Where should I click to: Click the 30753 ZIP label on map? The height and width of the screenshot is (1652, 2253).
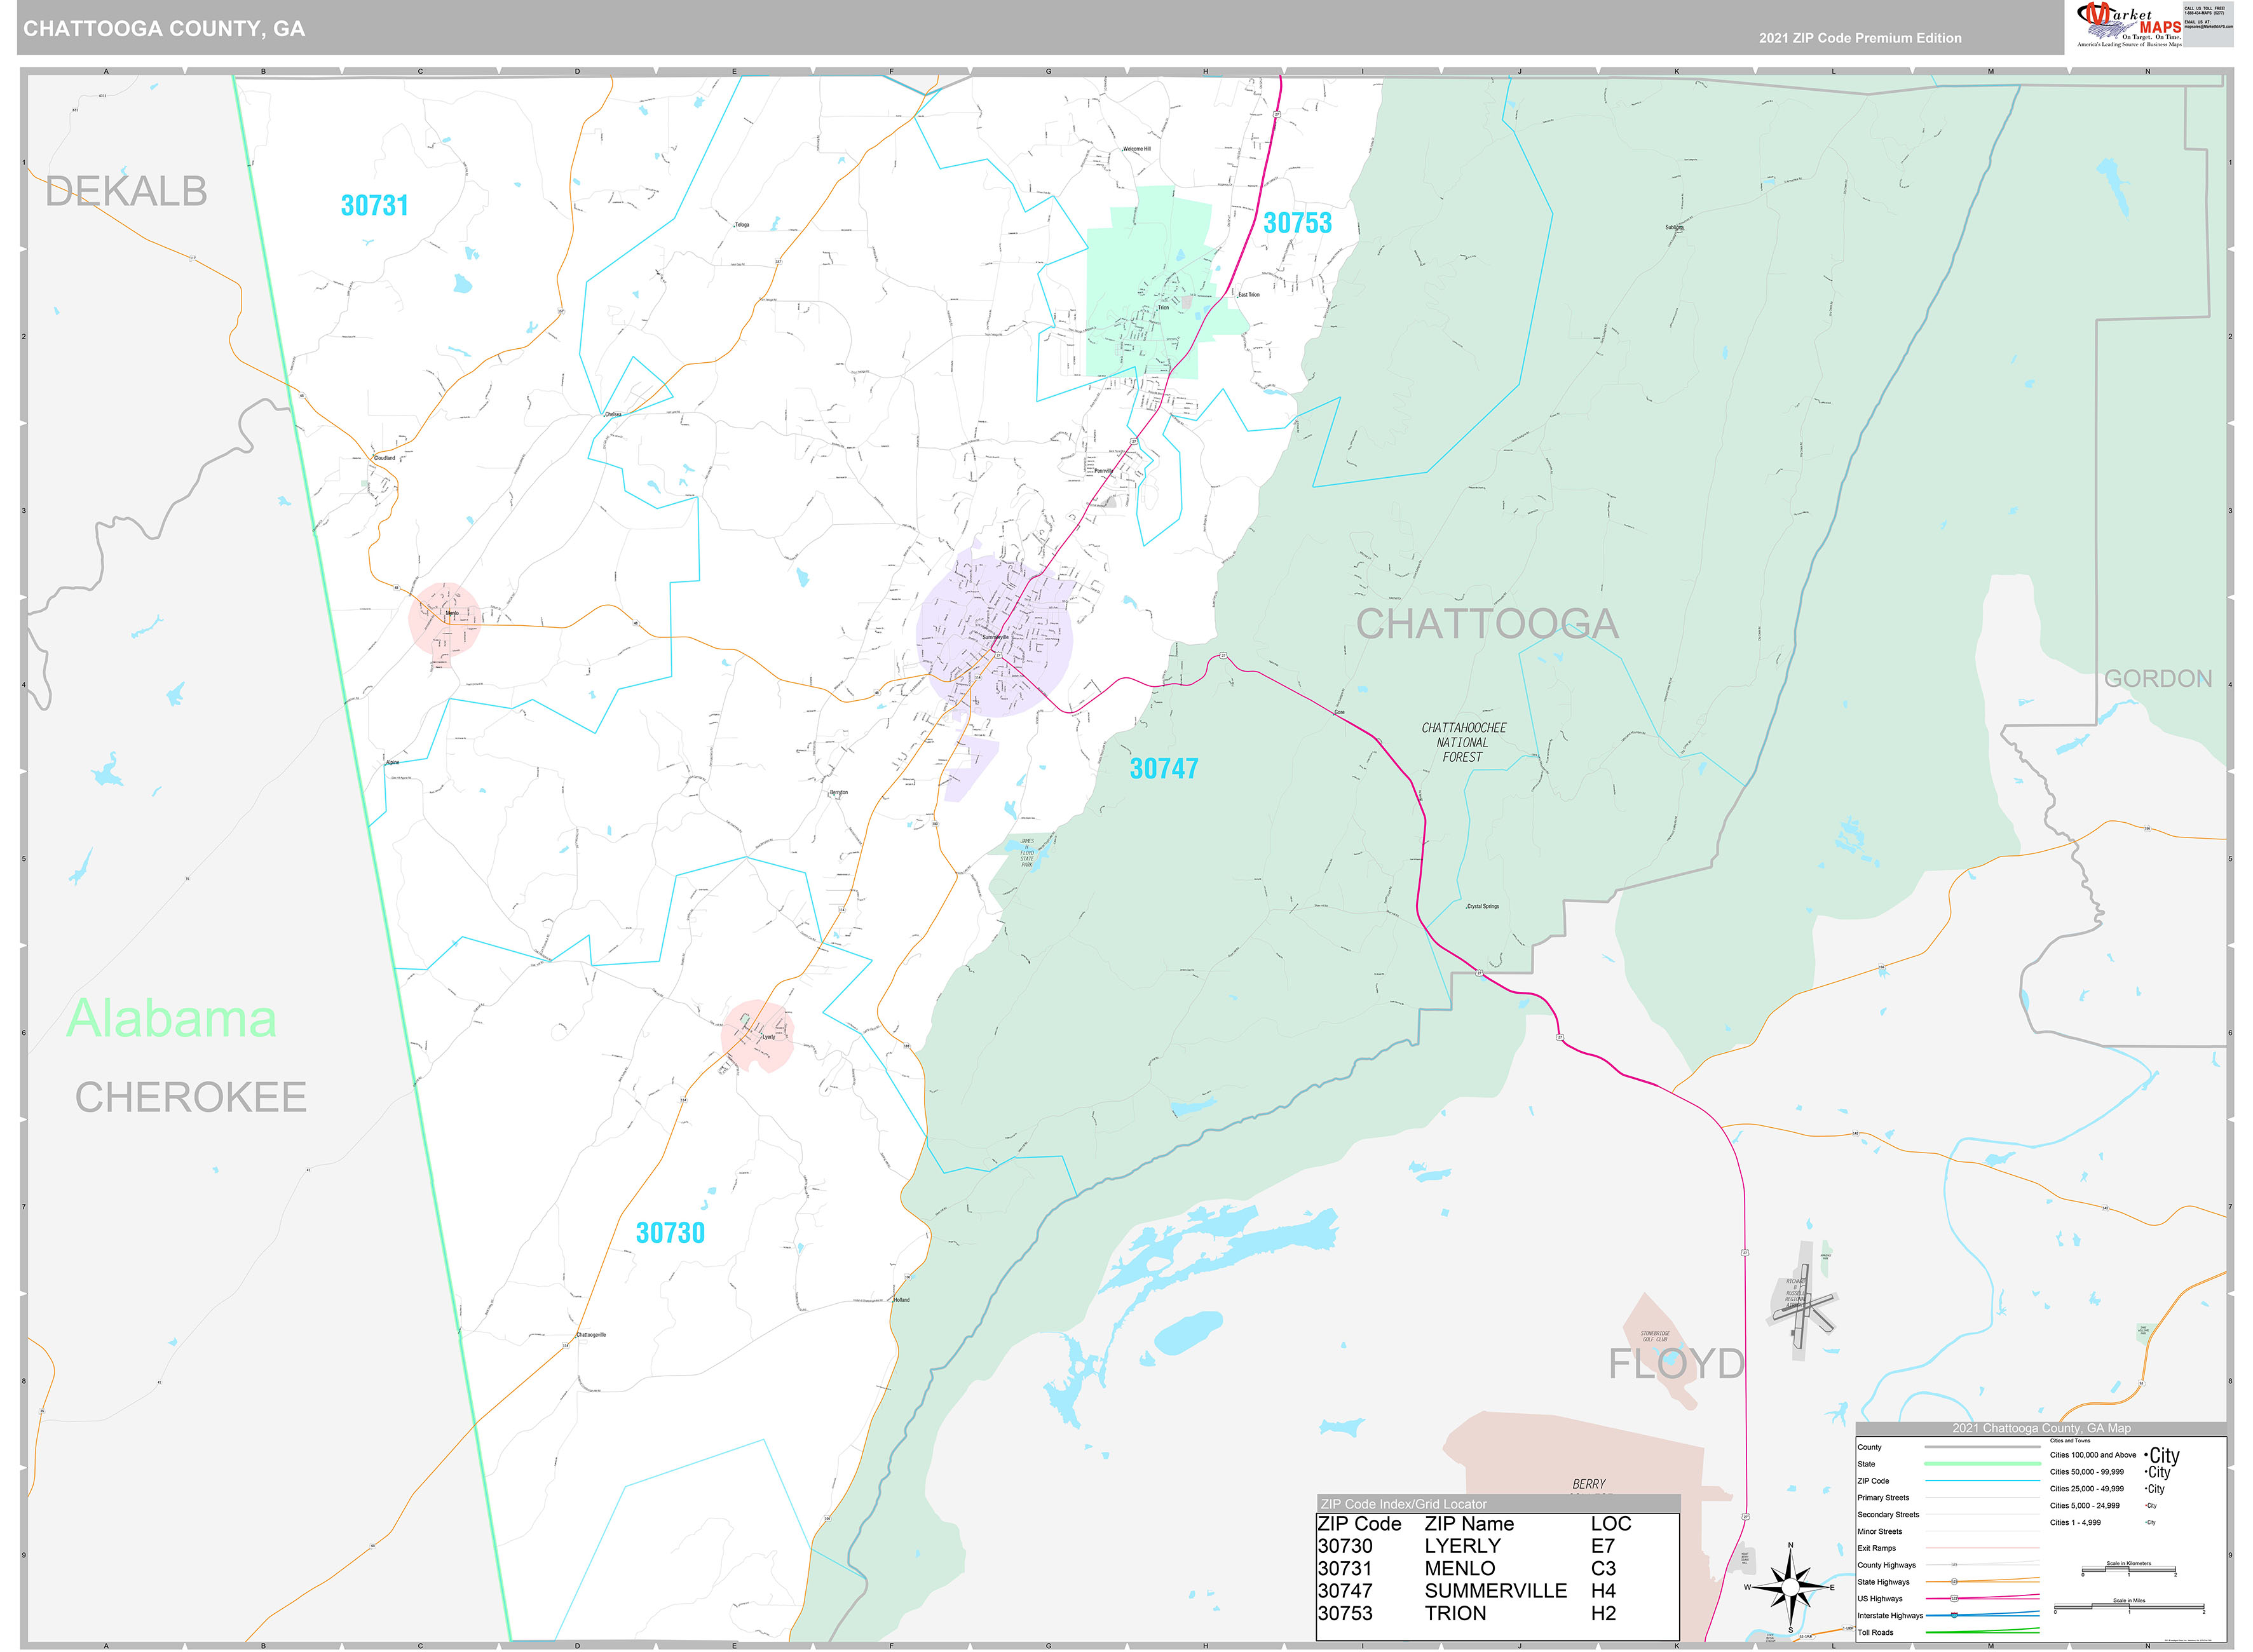click(1297, 223)
